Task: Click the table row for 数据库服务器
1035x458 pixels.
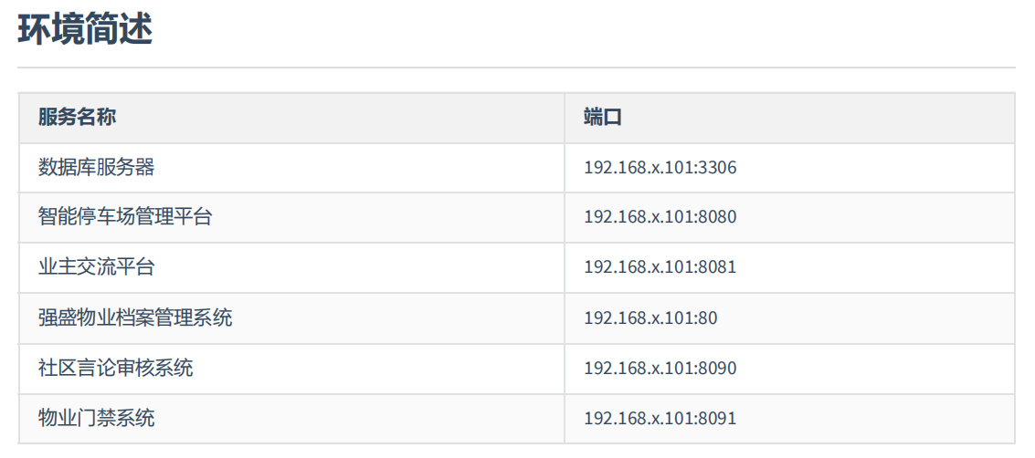Action: pos(365,168)
